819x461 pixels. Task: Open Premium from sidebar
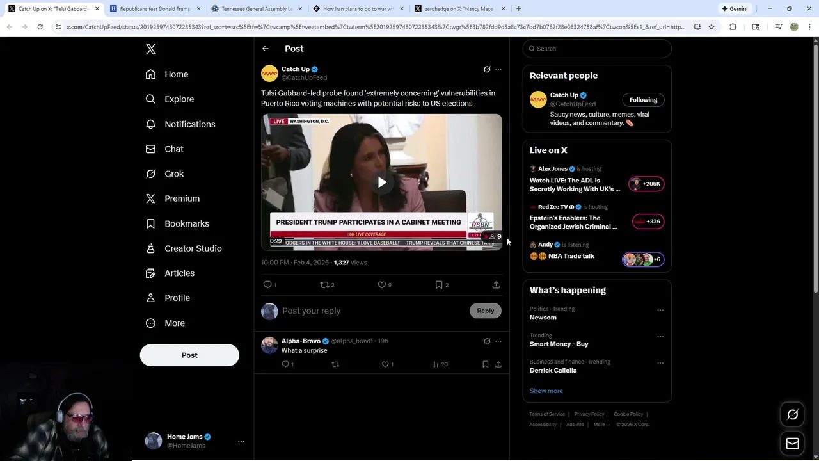pos(173,198)
